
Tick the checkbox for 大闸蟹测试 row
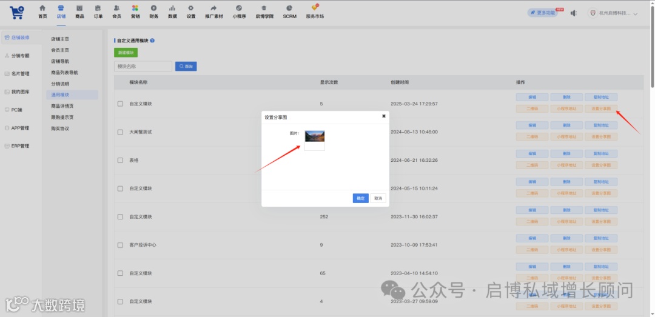pos(120,132)
